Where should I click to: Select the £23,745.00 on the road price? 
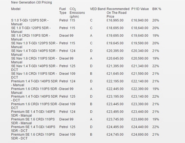coord(115,119)
